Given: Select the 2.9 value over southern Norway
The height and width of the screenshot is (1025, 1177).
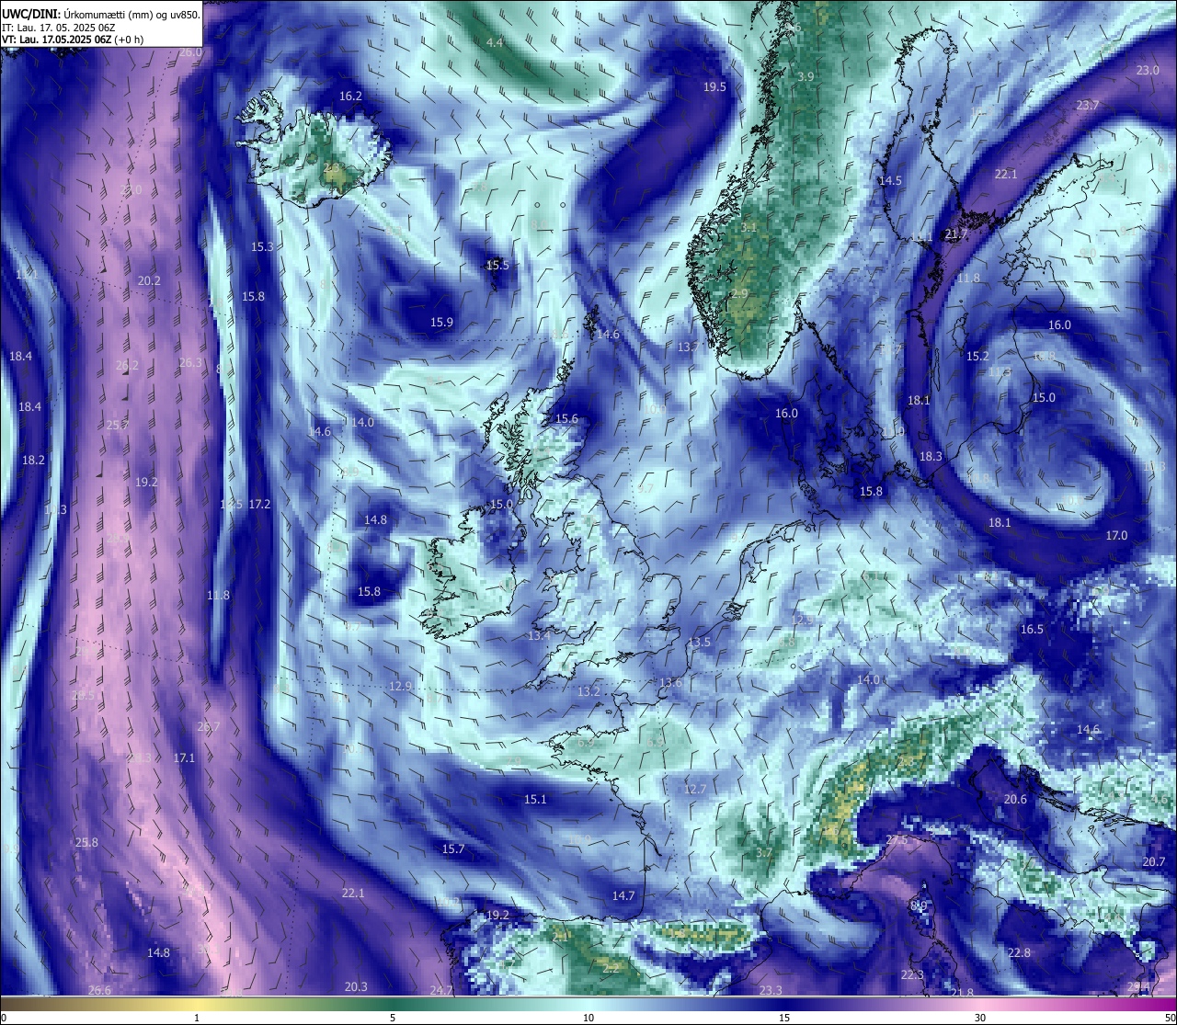Looking at the screenshot, I should pyautogui.click(x=739, y=293).
